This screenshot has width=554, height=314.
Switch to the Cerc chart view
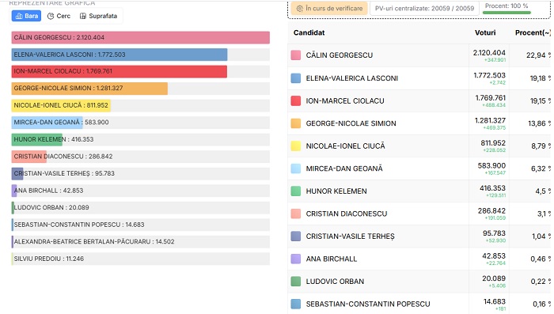[59, 16]
